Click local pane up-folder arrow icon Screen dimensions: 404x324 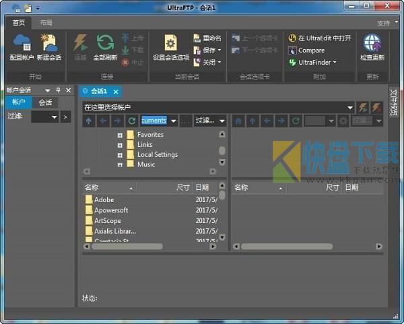[89, 121]
